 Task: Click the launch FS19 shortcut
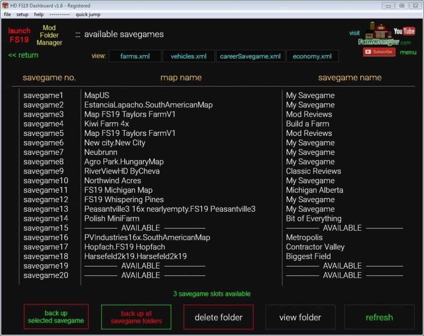(x=19, y=35)
